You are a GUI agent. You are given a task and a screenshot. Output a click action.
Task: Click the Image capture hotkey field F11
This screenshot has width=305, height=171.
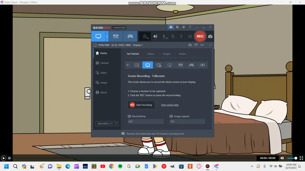click(187, 122)
